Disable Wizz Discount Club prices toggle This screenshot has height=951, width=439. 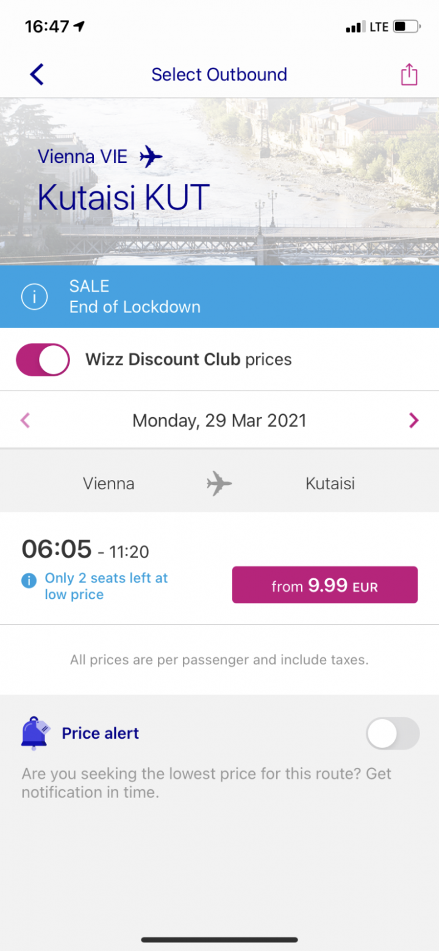click(x=43, y=360)
